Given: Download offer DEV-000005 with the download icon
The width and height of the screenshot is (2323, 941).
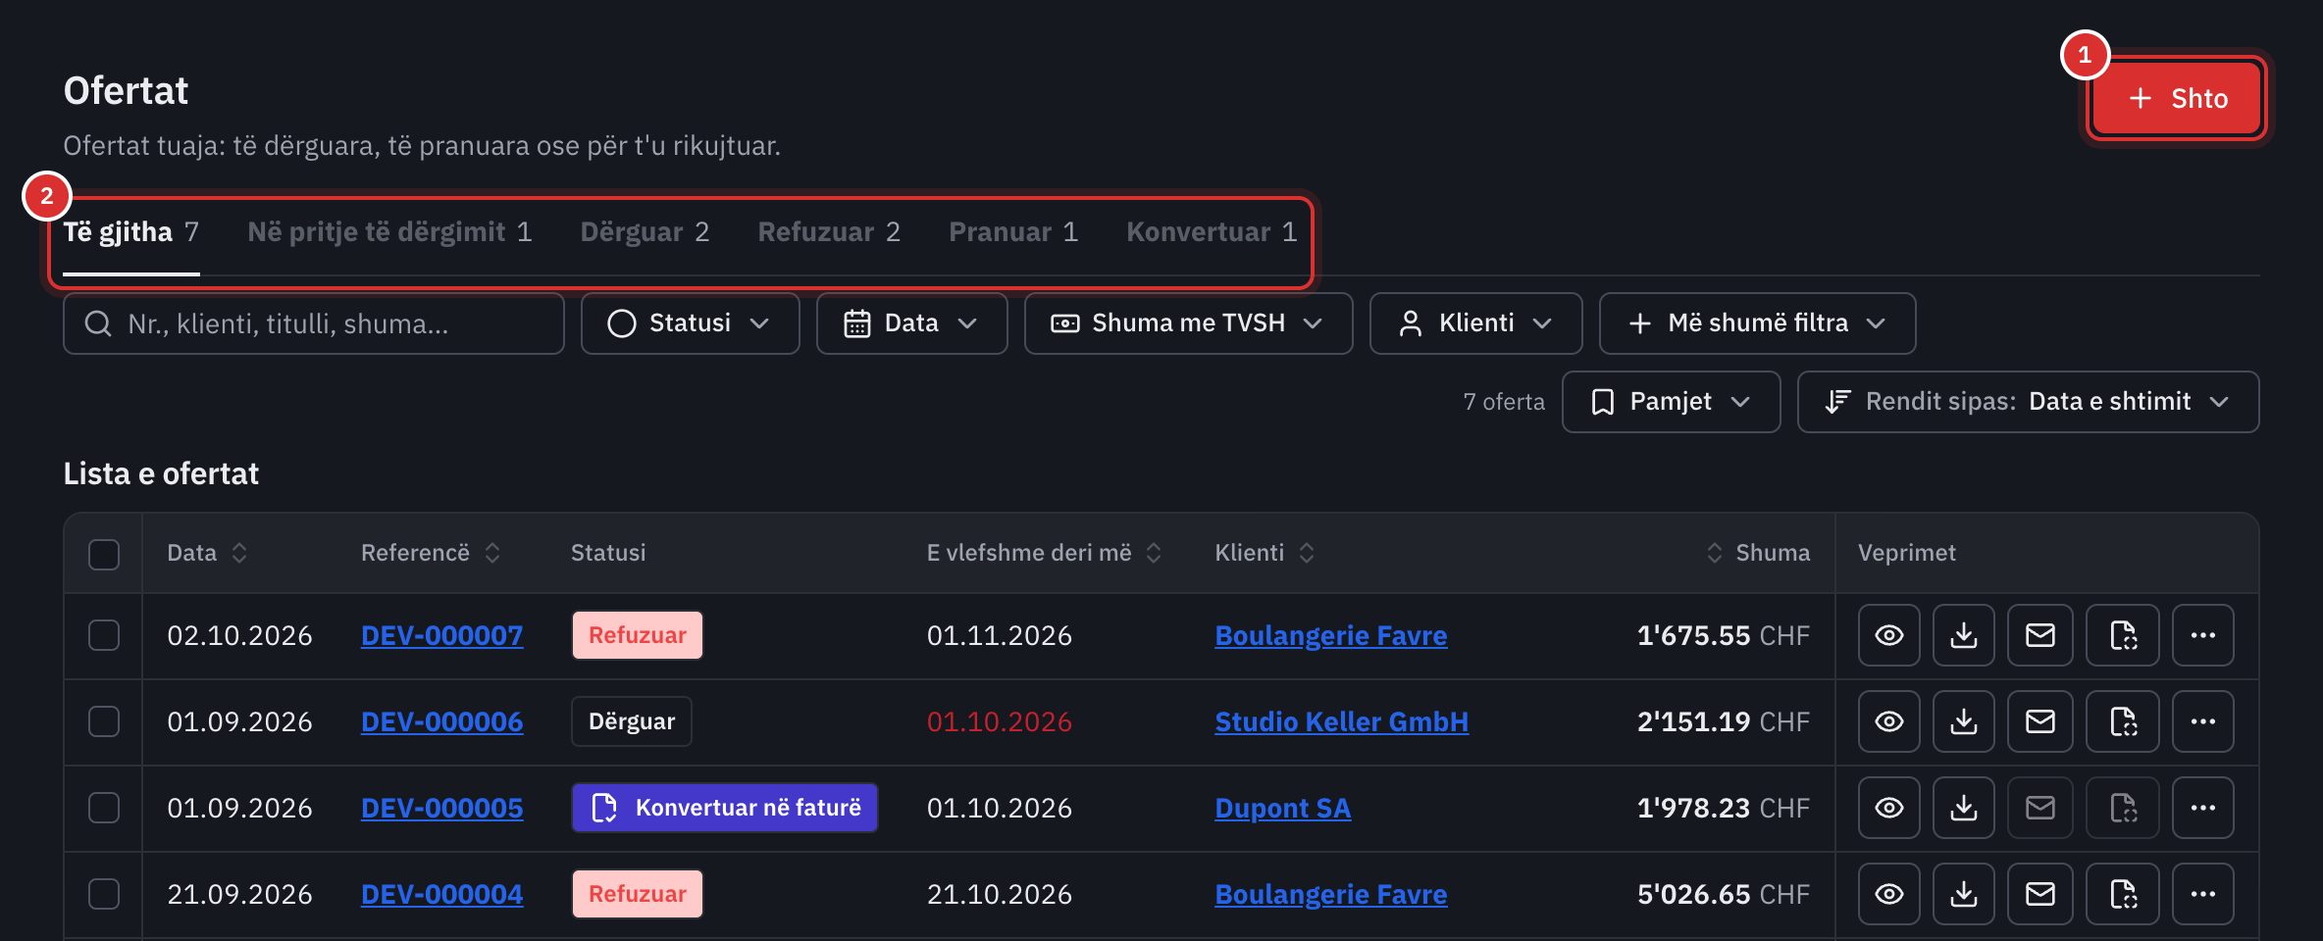Looking at the screenshot, I should tap(1963, 808).
